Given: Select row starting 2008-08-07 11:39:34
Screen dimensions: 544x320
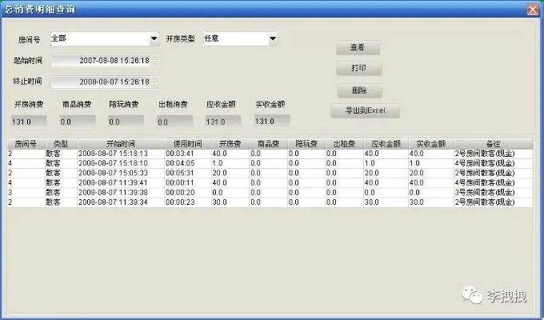Looking at the screenshot, I should 270,202.
